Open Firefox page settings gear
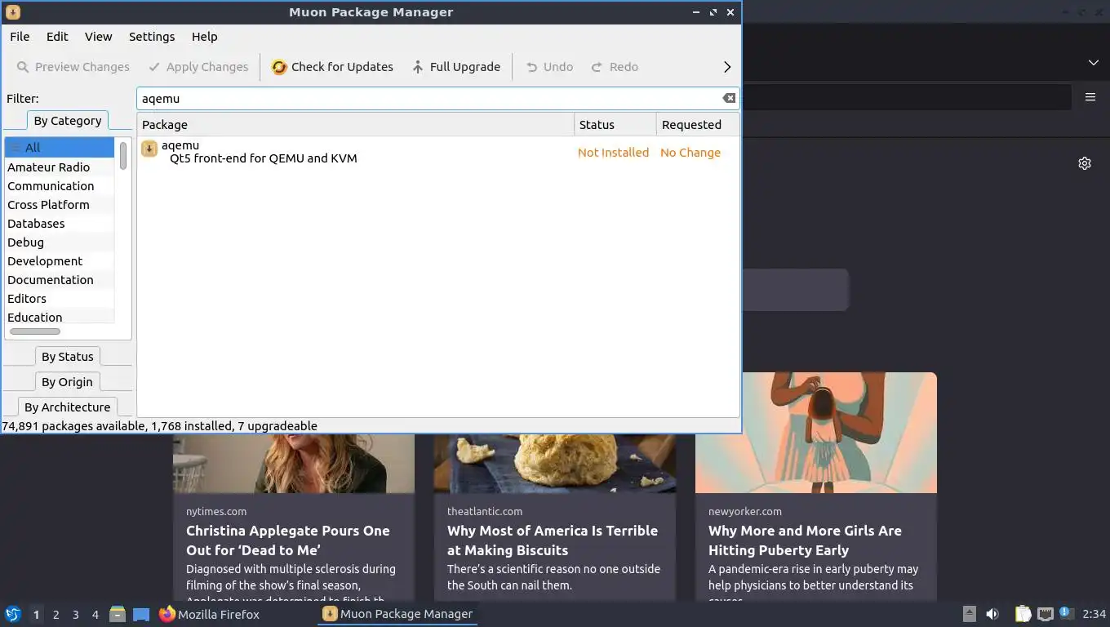 pyautogui.click(x=1085, y=163)
